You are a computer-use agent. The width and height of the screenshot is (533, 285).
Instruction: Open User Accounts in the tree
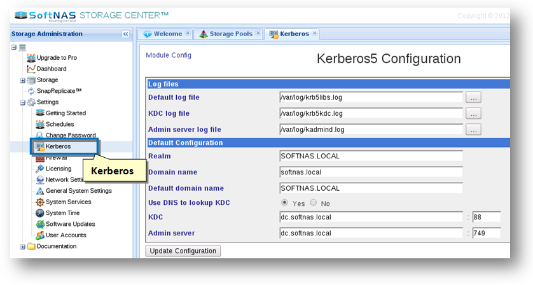[66, 235]
